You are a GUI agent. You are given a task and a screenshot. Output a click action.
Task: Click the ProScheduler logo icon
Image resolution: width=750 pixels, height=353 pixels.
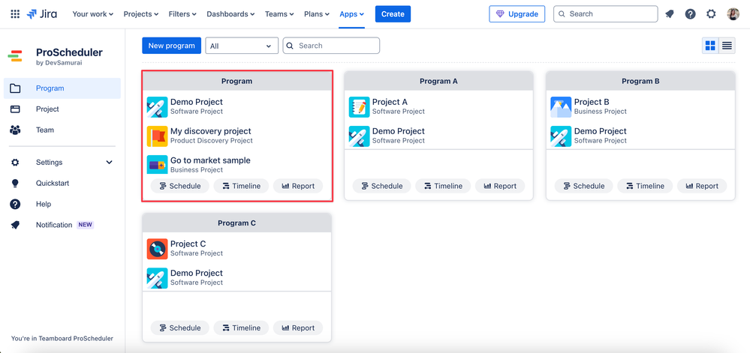15,55
